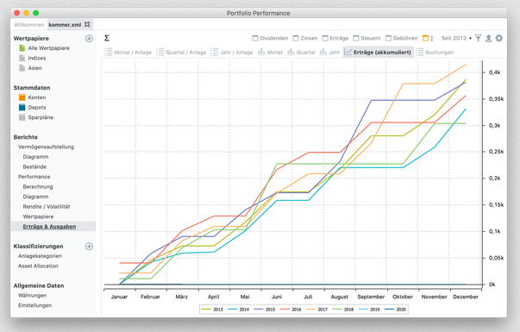This screenshot has height=332, width=520.
Task: Click the Dezember axis label
Action: click(466, 297)
